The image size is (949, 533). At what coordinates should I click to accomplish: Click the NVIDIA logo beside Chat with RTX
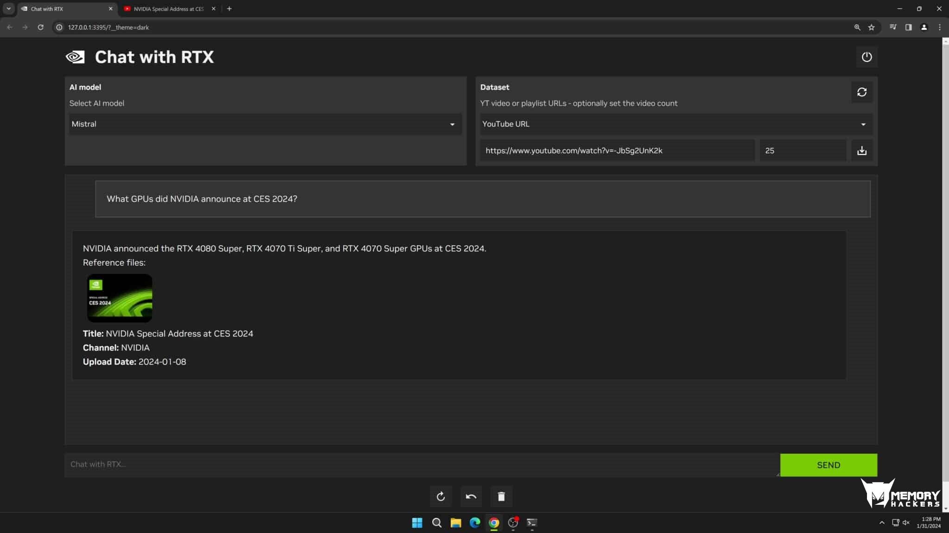[x=75, y=57]
